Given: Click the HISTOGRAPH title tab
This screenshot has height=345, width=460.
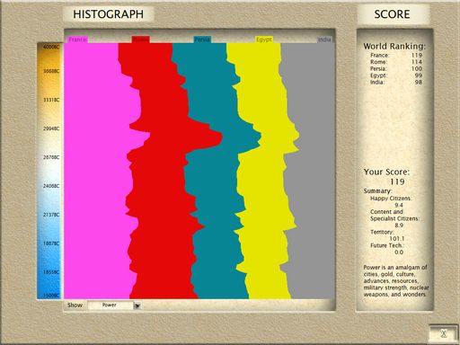Looking at the screenshot, I should pyautogui.click(x=109, y=14).
